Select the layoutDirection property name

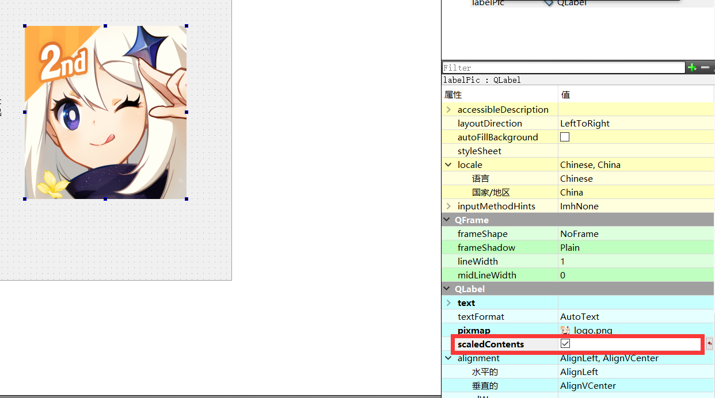click(490, 123)
